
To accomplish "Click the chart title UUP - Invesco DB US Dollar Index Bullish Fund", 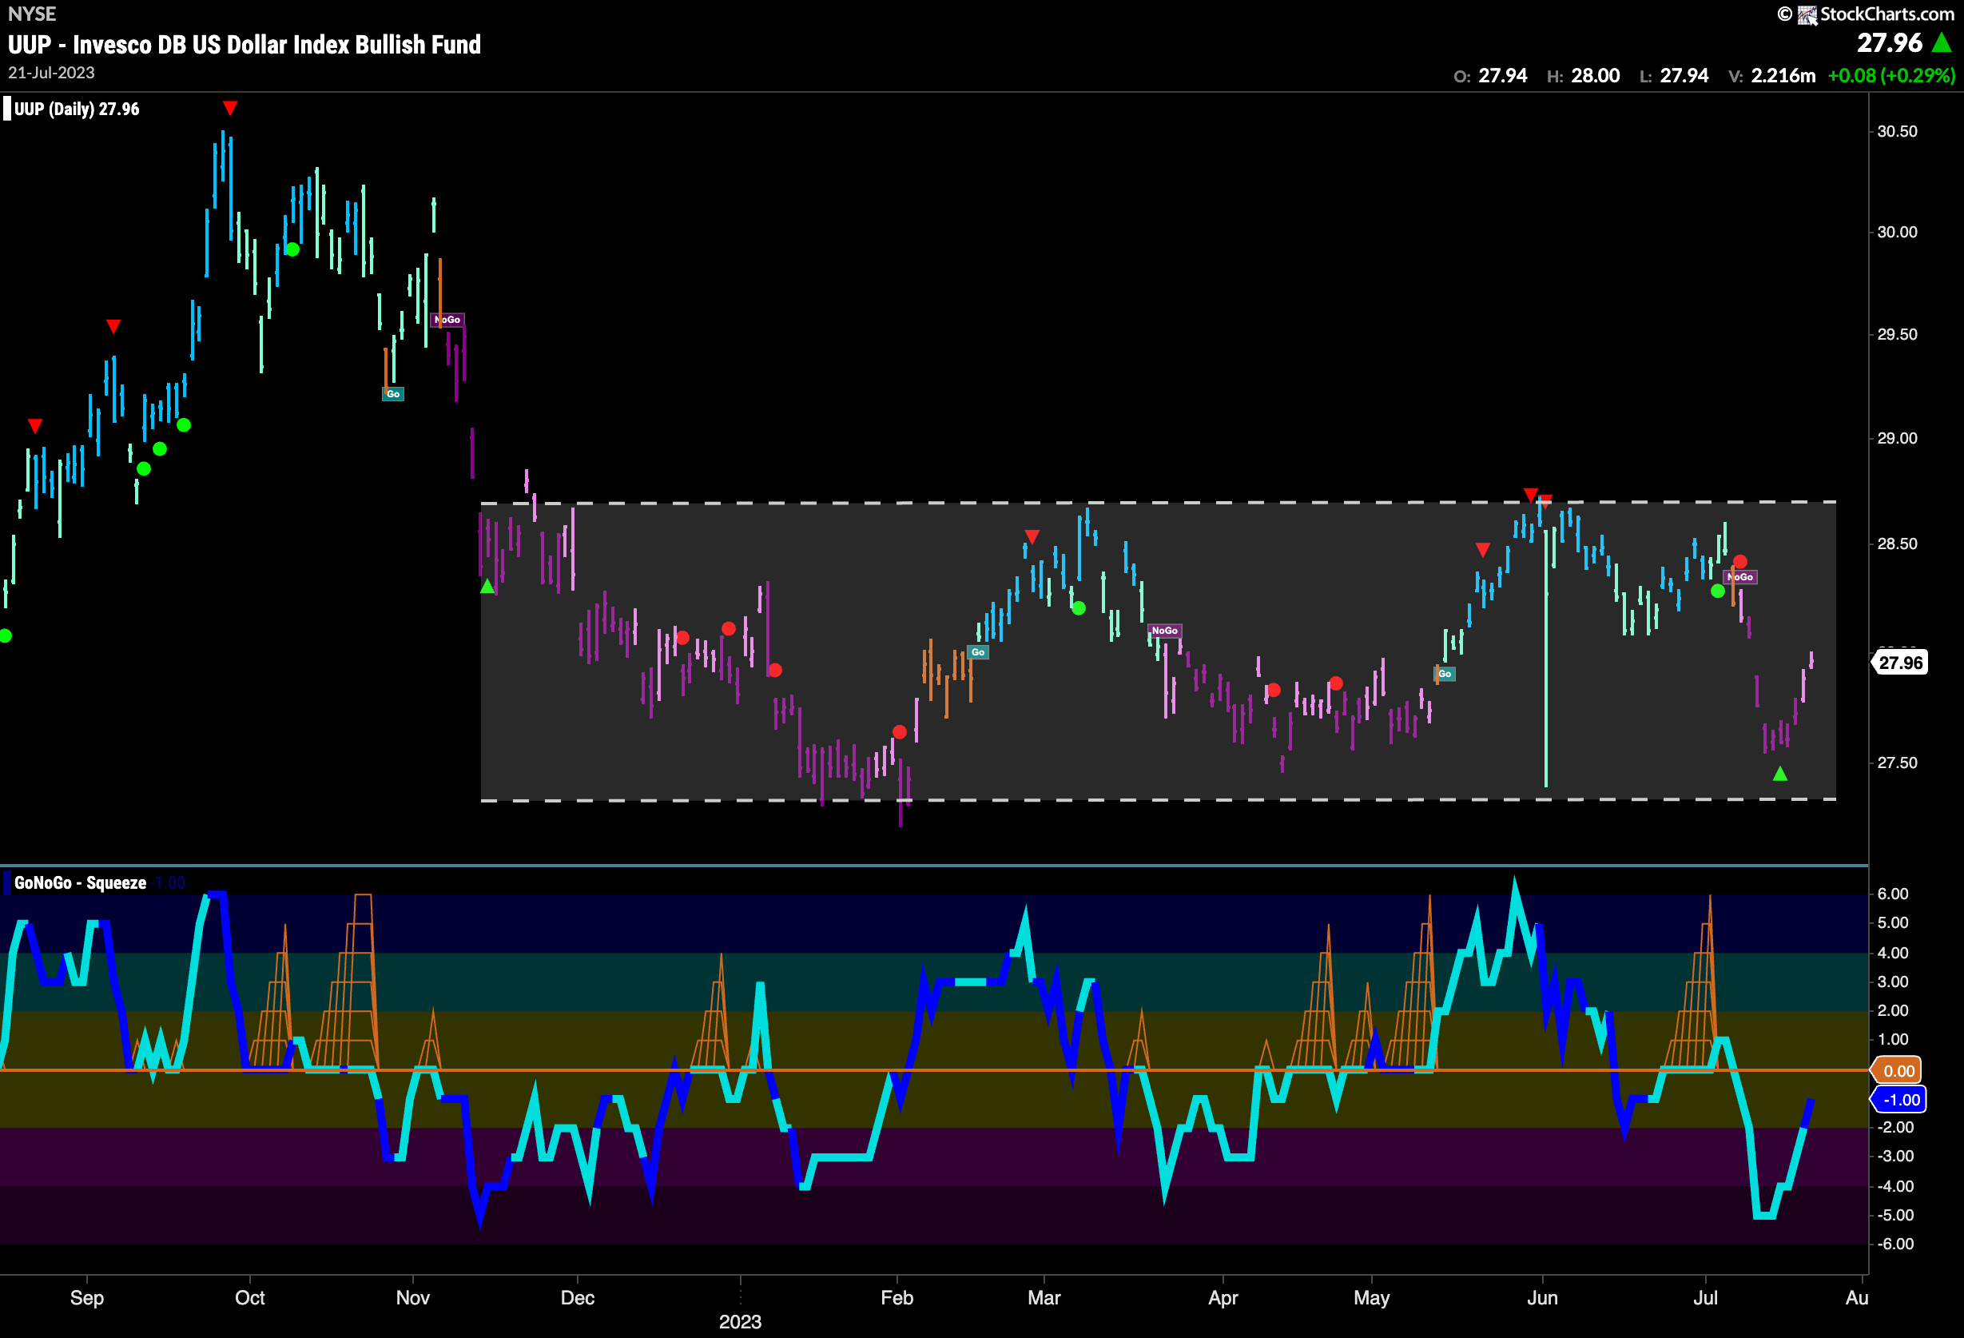I will 245,45.
